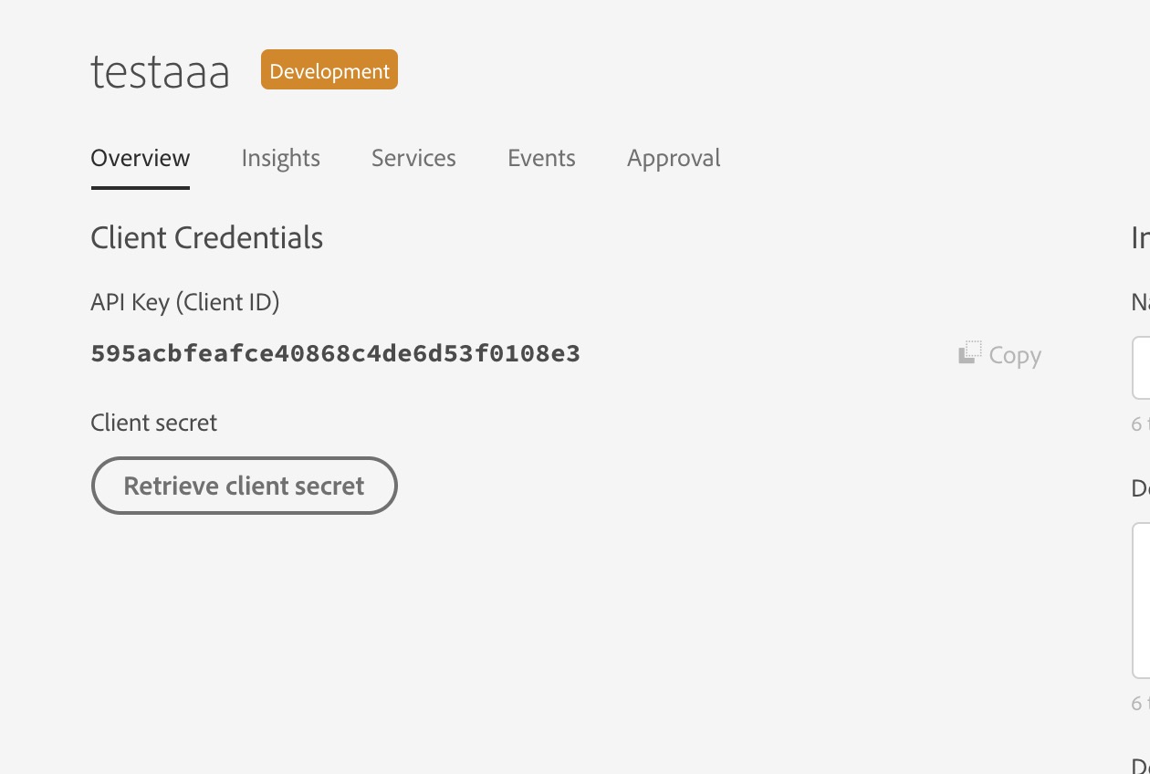Click the cut-off label above name field
Image resolution: width=1150 pixels, height=774 pixels.
[1140, 302]
